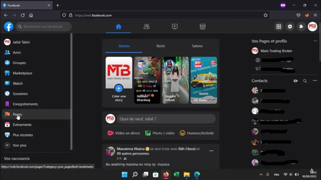Switch to the Stories tab
Viewport: 321px width, 180px height.
click(x=124, y=46)
